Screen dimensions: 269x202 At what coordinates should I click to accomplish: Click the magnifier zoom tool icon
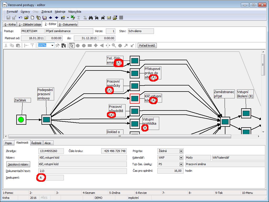click(114, 46)
